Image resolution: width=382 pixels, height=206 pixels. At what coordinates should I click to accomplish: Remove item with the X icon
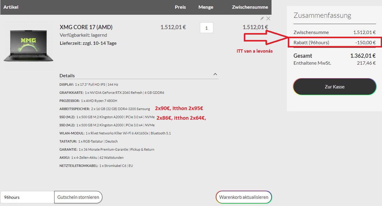[x=268, y=18]
